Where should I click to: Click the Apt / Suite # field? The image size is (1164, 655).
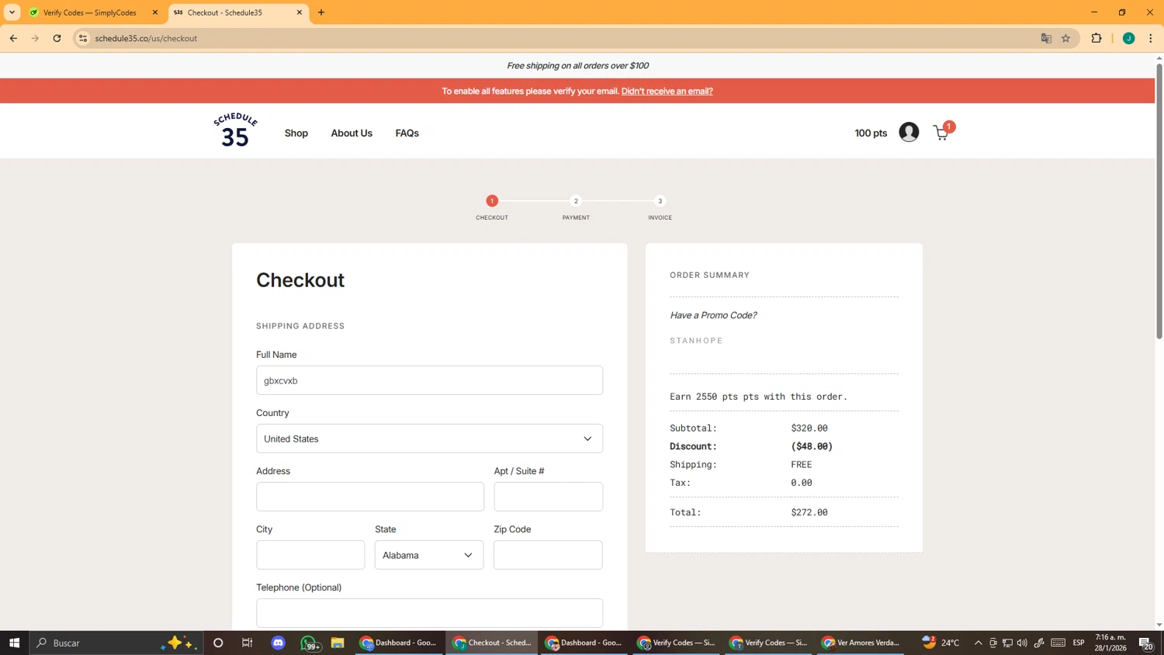tap(549, 497)
